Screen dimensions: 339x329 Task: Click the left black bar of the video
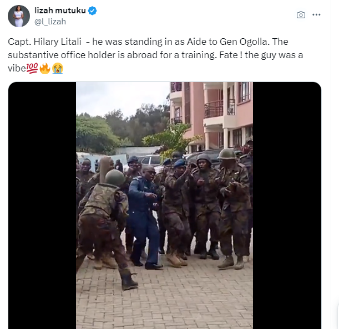[42, 205]
